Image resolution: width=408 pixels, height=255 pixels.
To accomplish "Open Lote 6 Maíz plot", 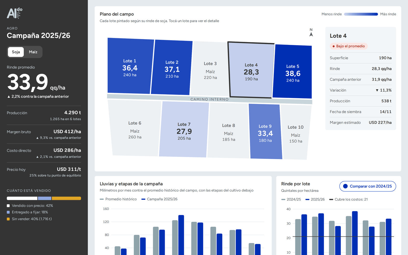I will (135, 128).
